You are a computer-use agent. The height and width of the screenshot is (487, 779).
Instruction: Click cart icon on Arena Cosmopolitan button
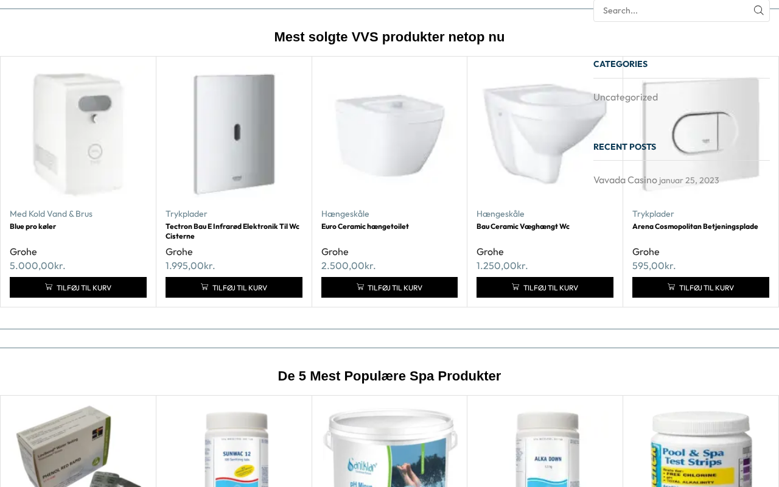[x=671, y=287]
